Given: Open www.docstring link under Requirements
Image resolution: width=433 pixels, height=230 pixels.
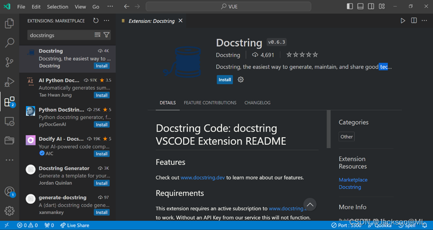Looking at the screenshot, I should click(287, 208).
